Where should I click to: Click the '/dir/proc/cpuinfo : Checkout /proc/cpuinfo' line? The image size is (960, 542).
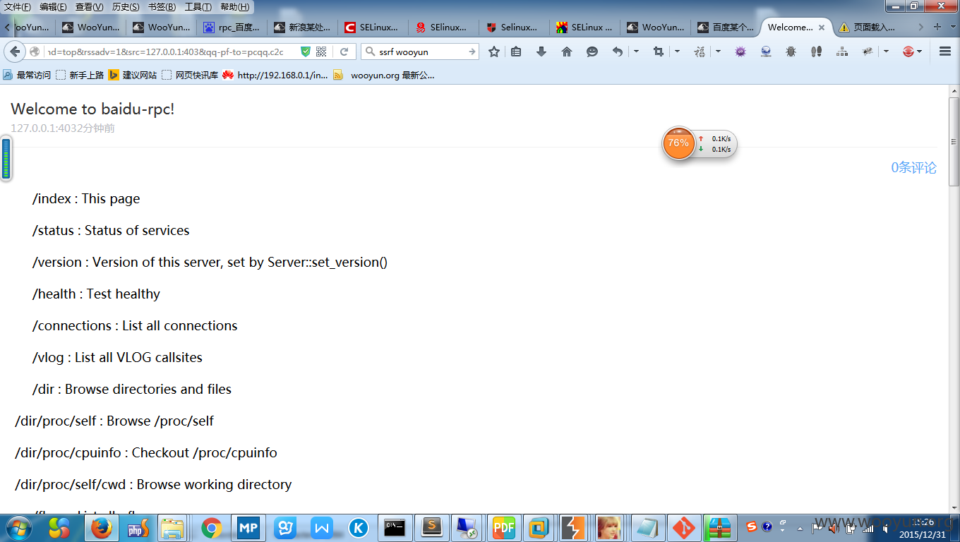tap(146, 452)
